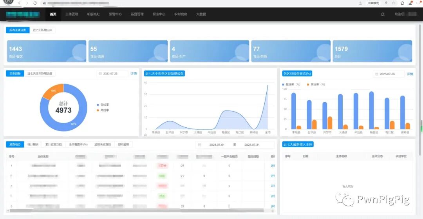Screen dimensions: 423x219
Task: Click 梅县区 label on line chart axis
Action: click(x=226, y=132)
